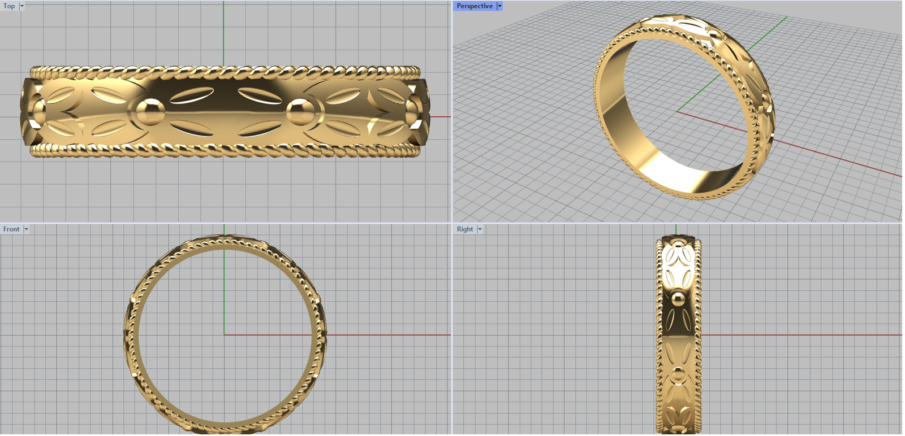905x436 pixels.
Task: Click the red X-axis line in Front viewport
Action: [x=385, y=335]
